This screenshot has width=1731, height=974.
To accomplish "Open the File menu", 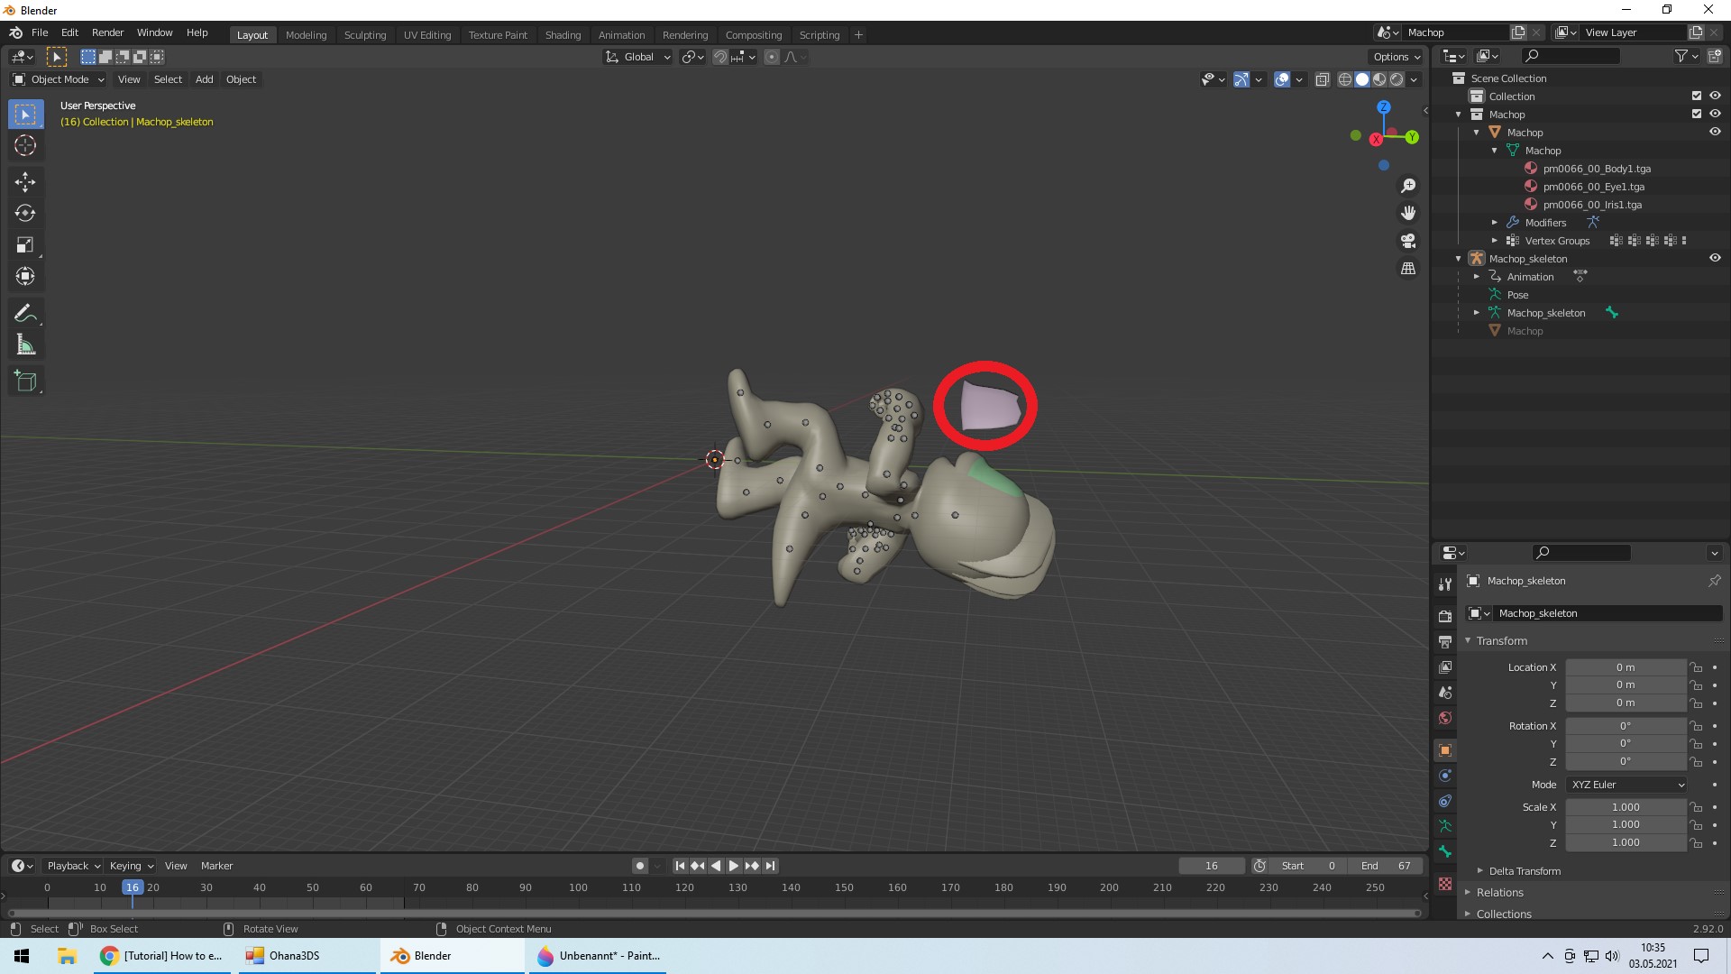I will pos(40,32).
